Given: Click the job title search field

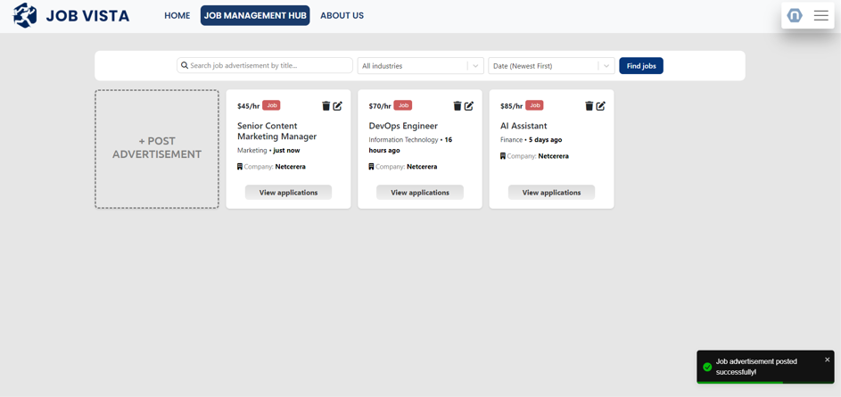Looking at the screenshot, I should [x=268, y=66].
